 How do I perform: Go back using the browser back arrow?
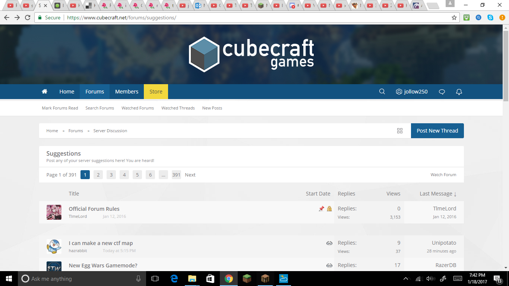pos(7,18)
